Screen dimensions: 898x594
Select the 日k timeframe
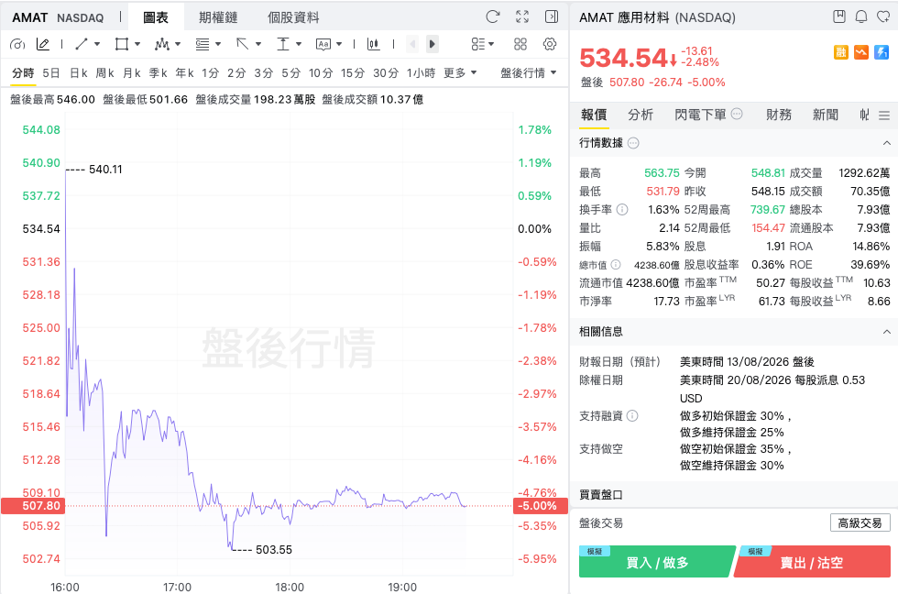pyautogui.click(x=79, y=72)
